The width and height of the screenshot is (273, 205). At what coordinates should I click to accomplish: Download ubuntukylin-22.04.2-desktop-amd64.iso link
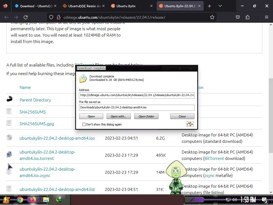(x=57, y=138)
